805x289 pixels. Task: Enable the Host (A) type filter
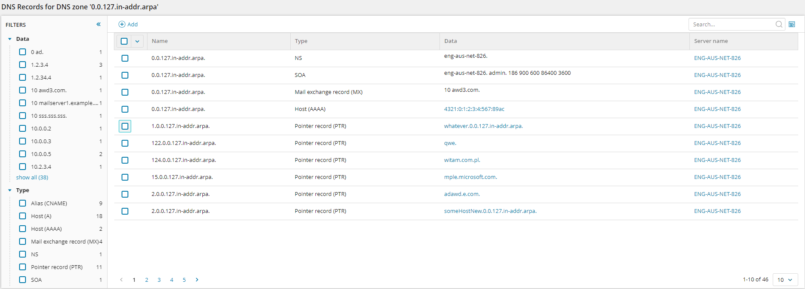[23, 216]
